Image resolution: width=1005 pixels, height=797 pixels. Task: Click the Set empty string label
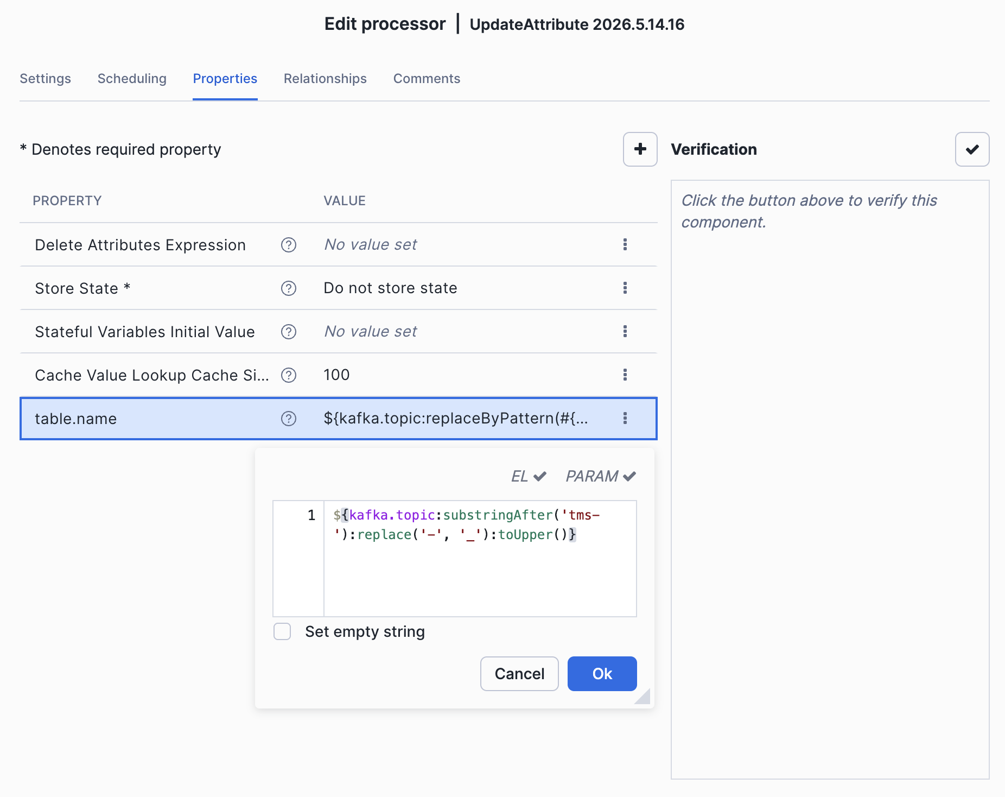tap(365, 631)
